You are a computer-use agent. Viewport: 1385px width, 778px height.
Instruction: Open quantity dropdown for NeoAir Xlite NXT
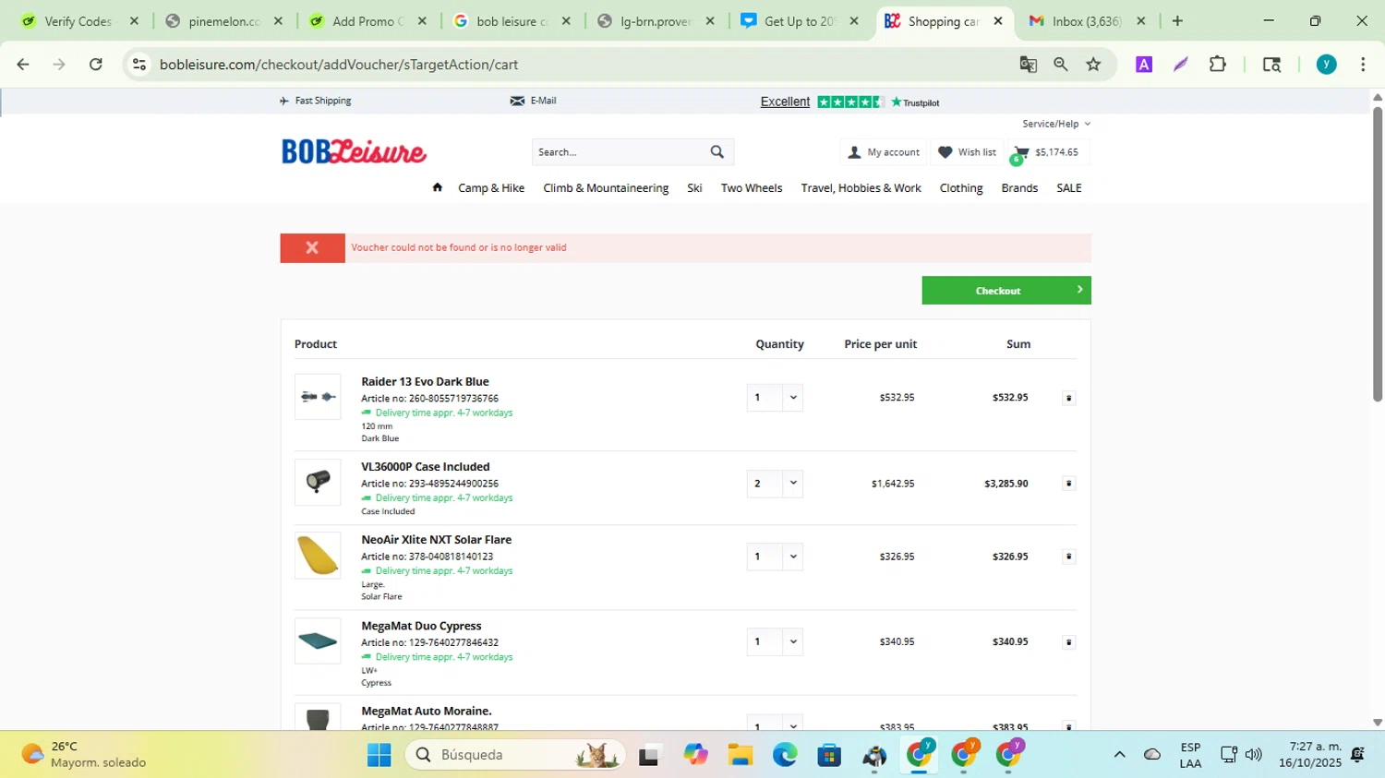point(775,557)
